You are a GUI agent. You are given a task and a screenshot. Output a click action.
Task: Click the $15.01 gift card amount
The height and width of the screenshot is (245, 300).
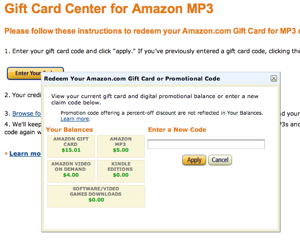coord(71,150)
